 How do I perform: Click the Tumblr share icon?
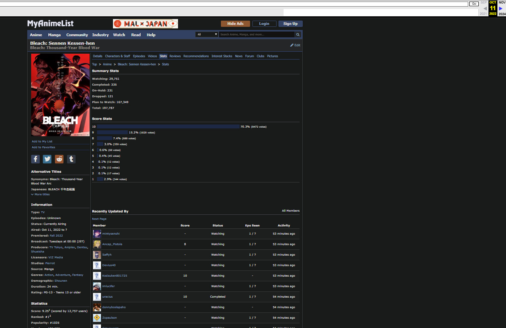click(x=71, y=159)
